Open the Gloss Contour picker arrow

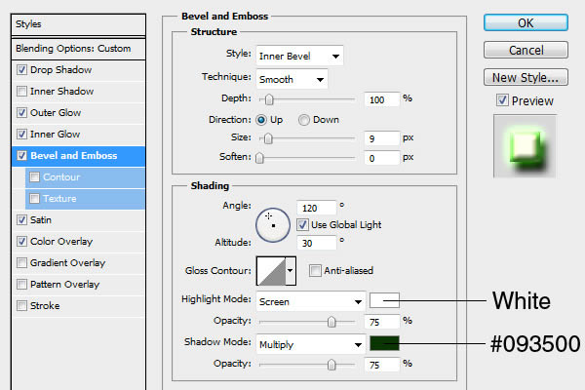291,270
